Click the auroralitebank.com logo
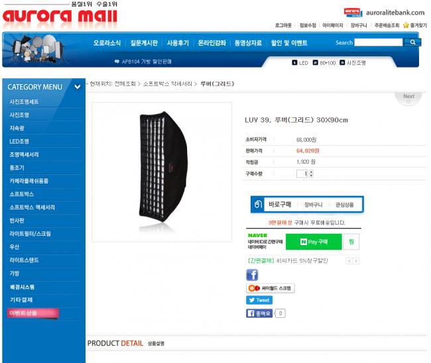This screenshot has width=431, height=363. click(385, 13)
